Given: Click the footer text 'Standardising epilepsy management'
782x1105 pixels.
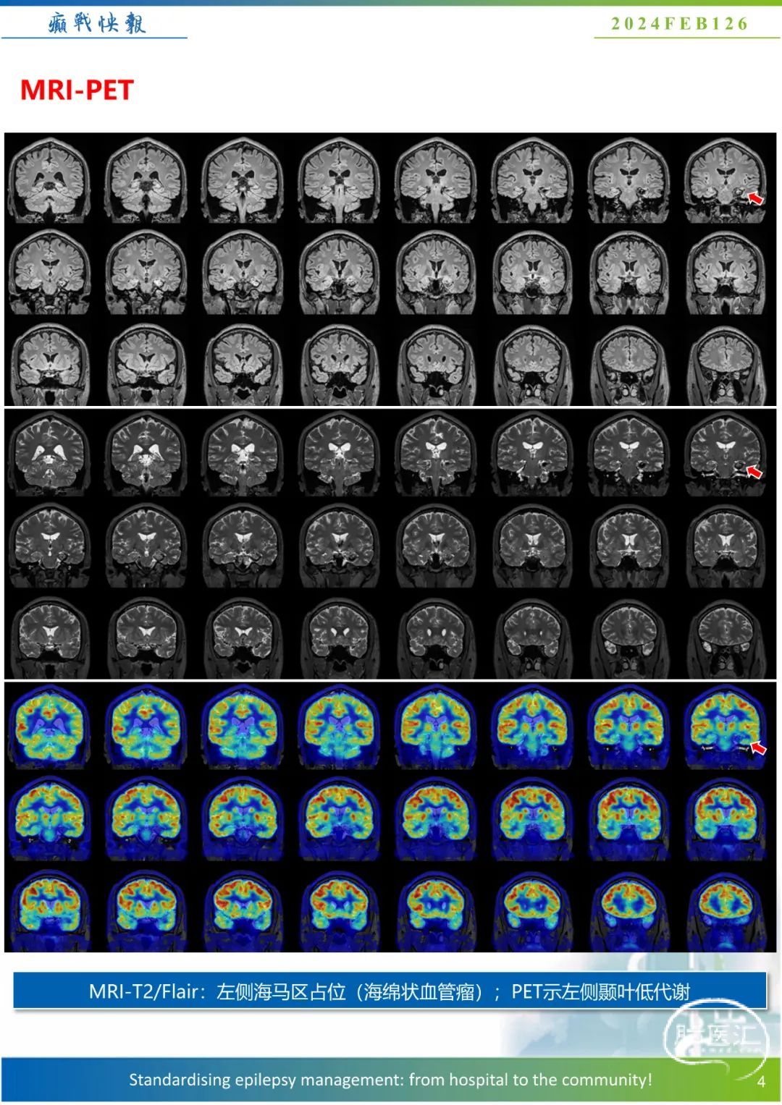Looking at the screenshot, I should click(390, 1080).
